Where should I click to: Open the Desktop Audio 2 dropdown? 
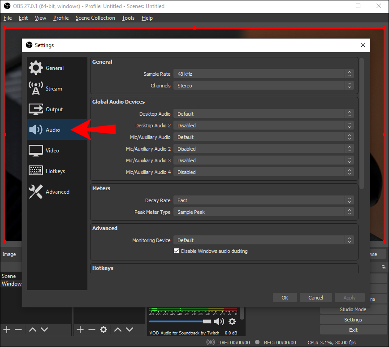pos(264,126)
